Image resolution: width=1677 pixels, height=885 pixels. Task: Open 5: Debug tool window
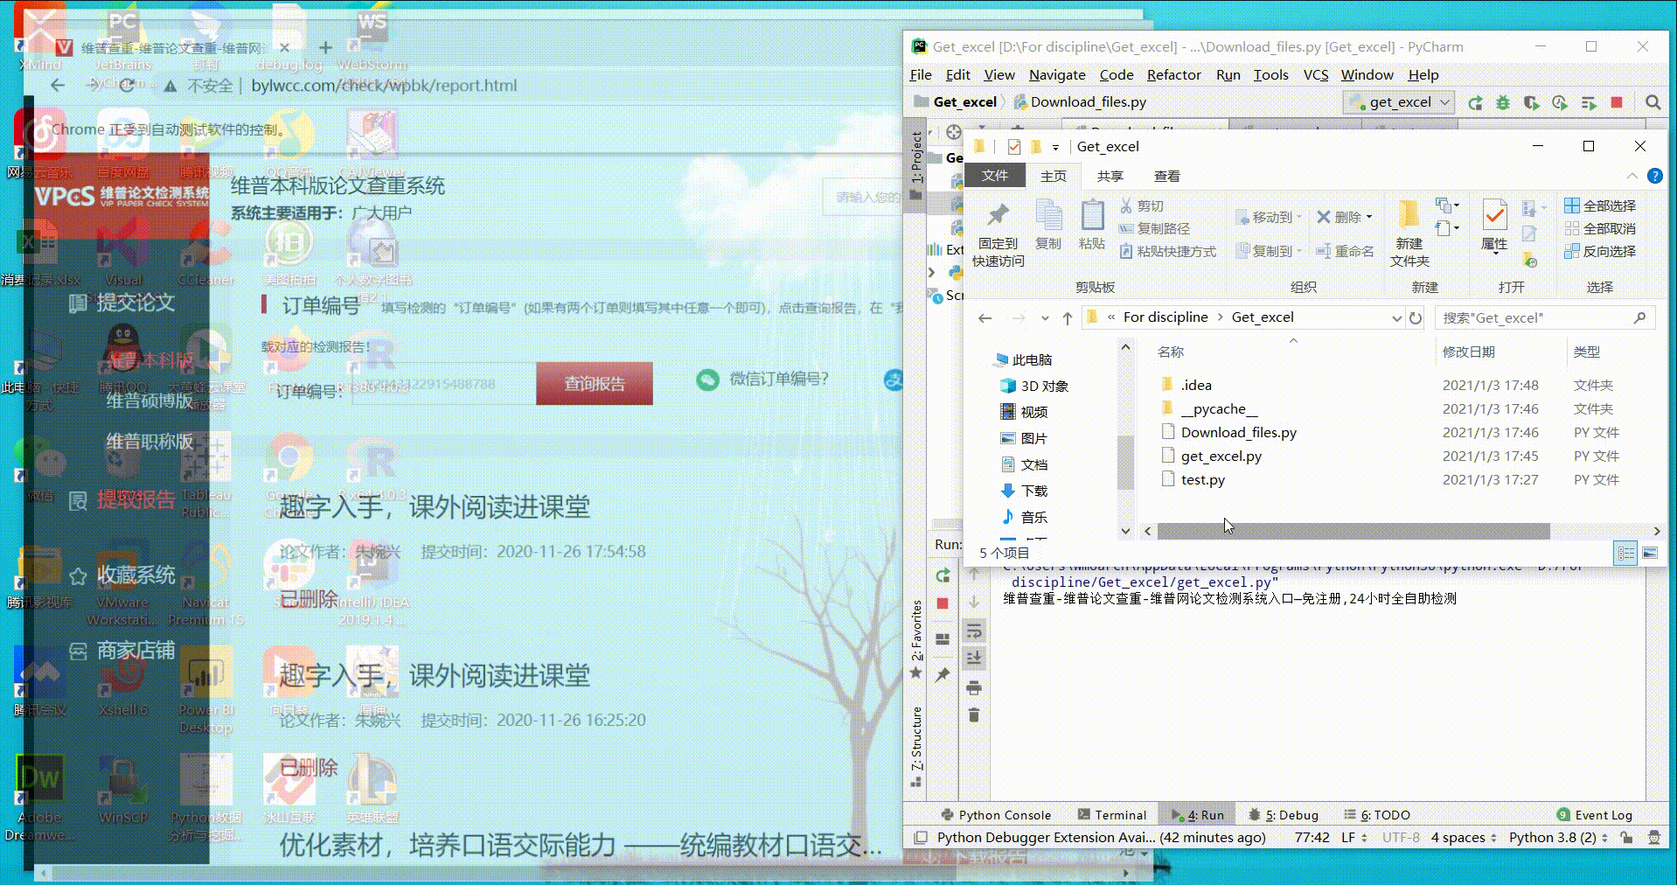(x=1284, y=815)
